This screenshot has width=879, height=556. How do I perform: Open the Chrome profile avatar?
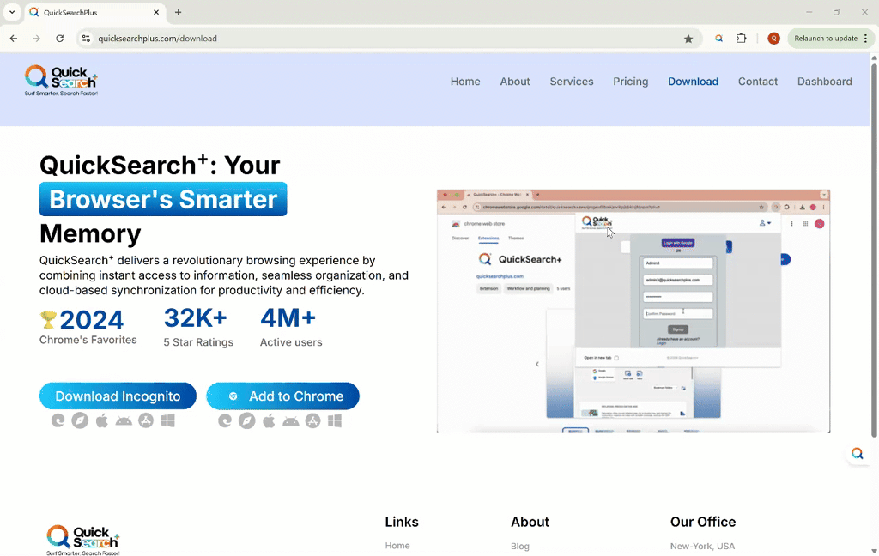tap(773, 38)
